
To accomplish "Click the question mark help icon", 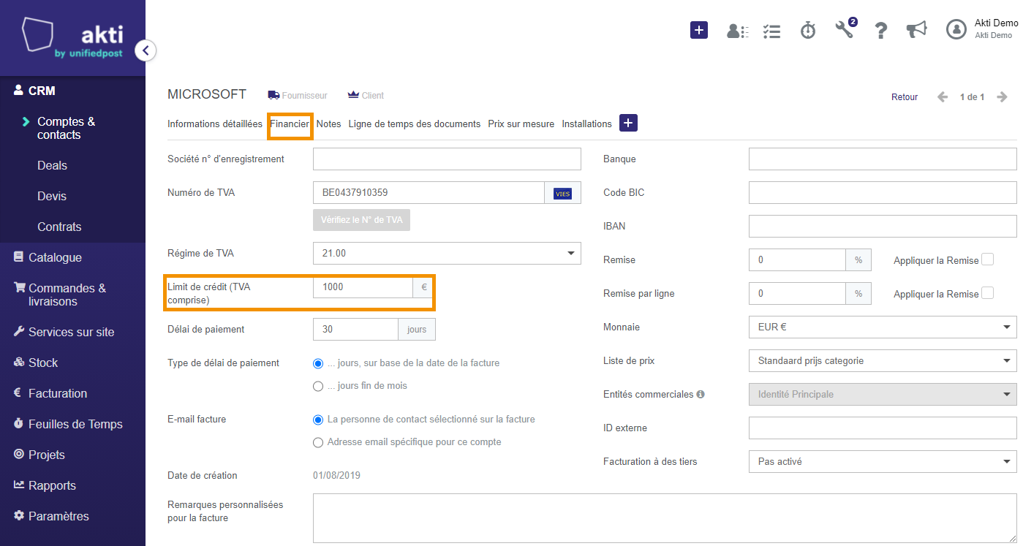I will tap(881, 30).
